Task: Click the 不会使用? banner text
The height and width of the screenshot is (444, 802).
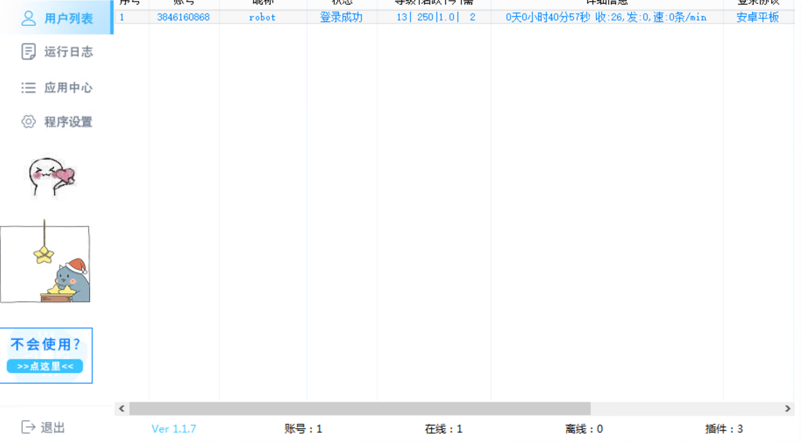Action: [x=46, y=344]
